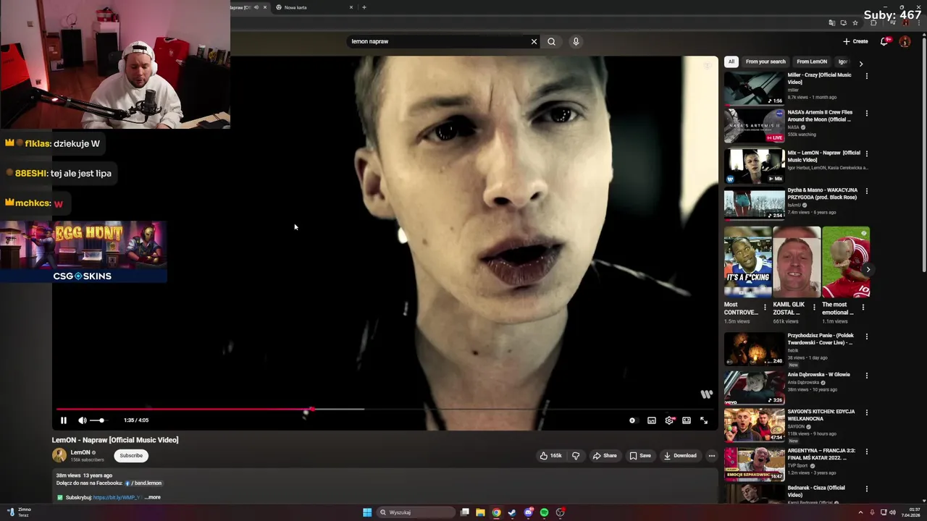Open File Explorer from the taskbar
The height and width of the screenshot is (521, 927).
[x=480, y=512]
